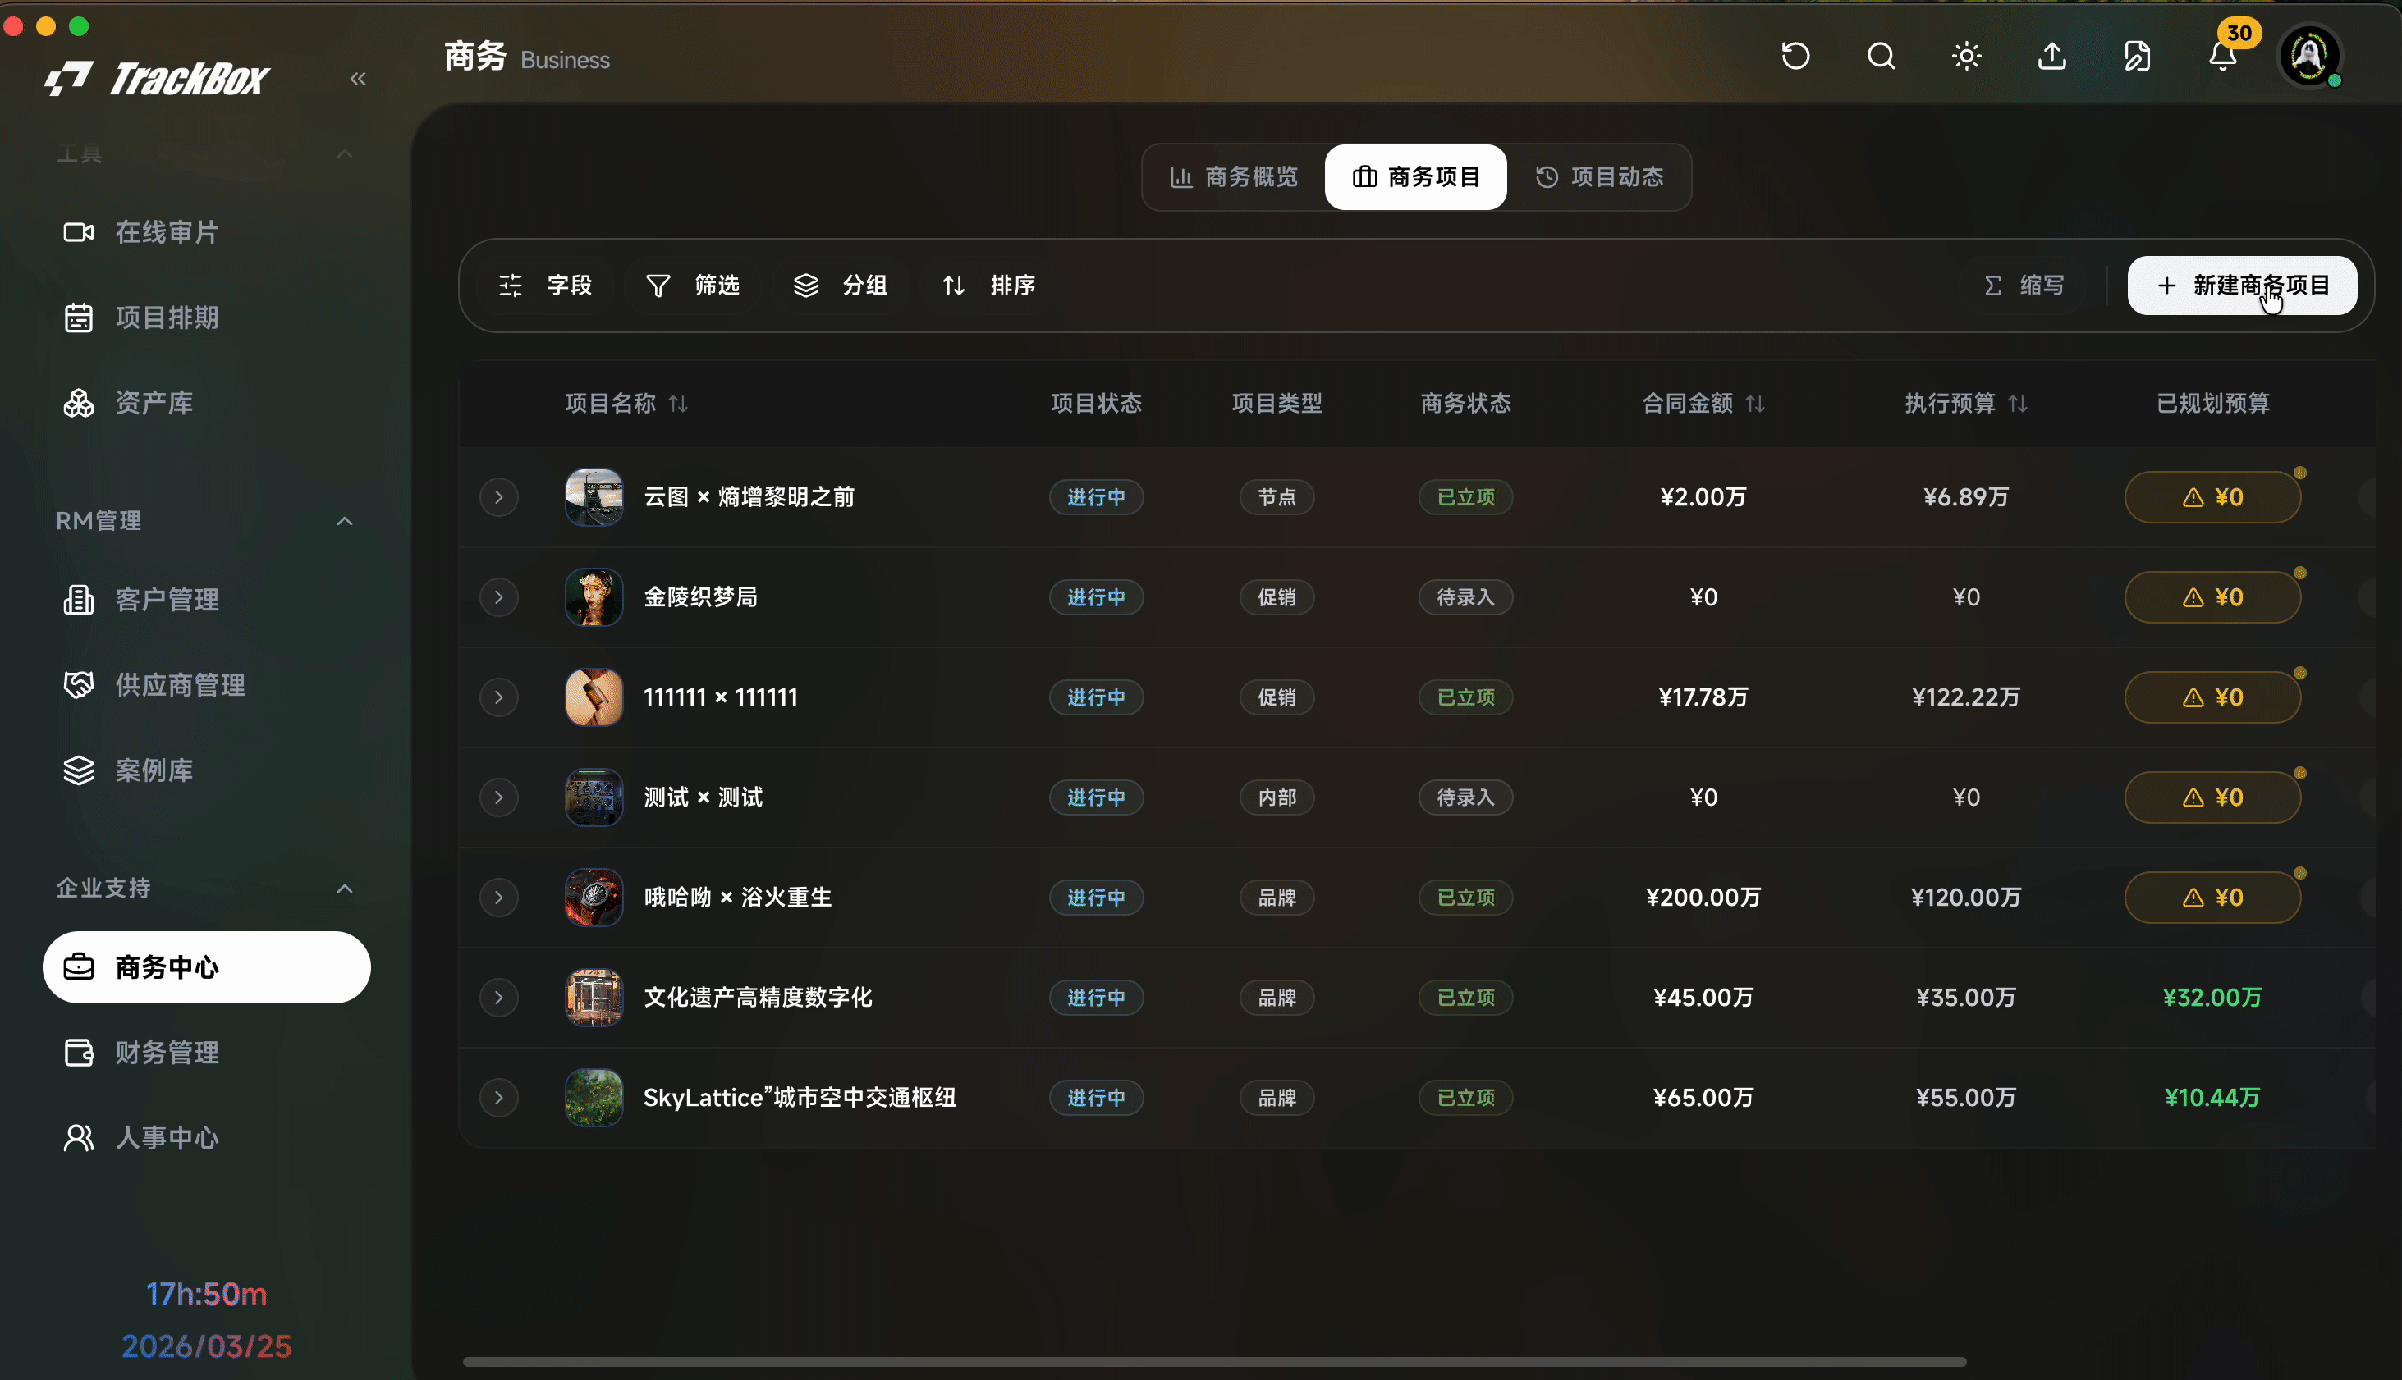The height and width of the screenshot is (1380, 2402).
Task: Open 供应商管理 in sidebar
Action: point(207,685)
